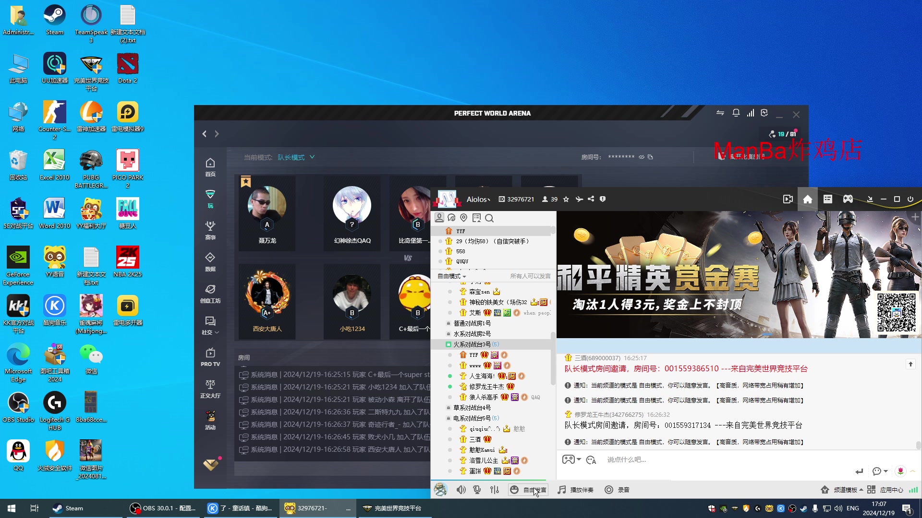
Task: Mute the speaker icon in YY bottom bar
Action: point(461,490)
